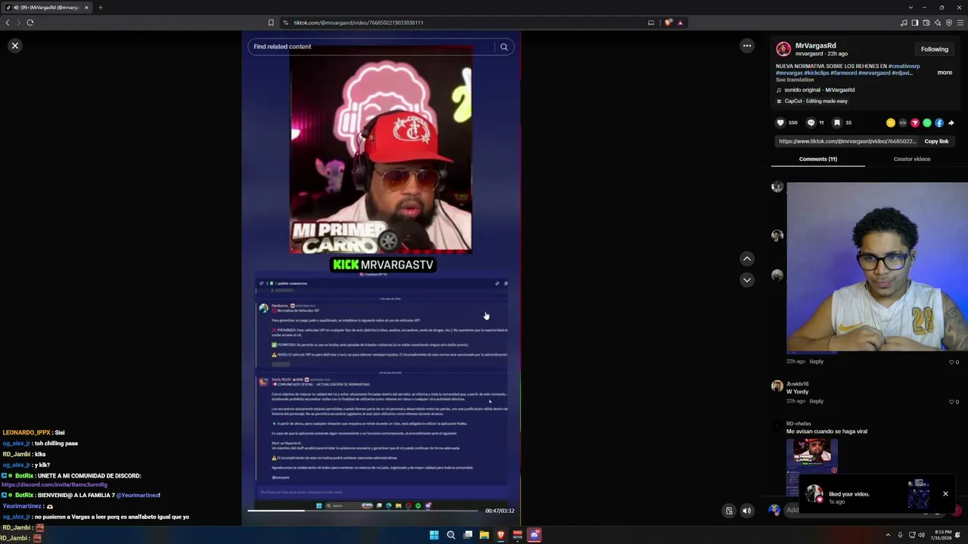
Task: Open the browser hamburger menu
Action: tap(960, 23)
